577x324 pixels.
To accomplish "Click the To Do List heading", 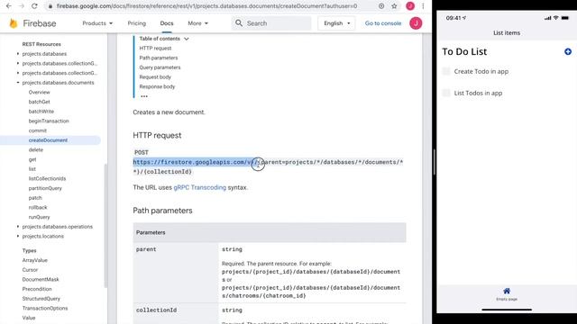I will point(464,51).
